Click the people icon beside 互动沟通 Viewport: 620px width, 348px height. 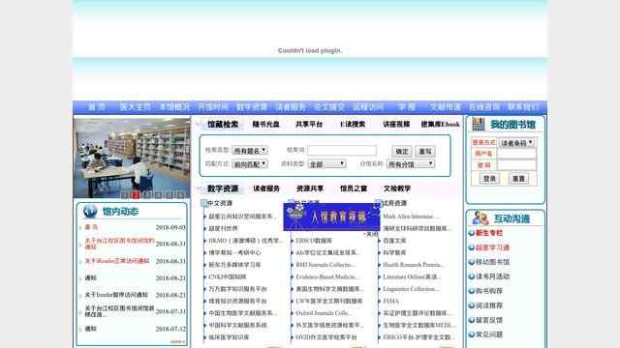tap(480, 218)
